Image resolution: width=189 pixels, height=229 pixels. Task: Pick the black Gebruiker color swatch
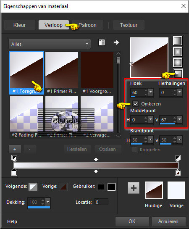coord(111,187)
